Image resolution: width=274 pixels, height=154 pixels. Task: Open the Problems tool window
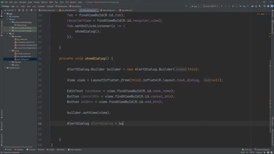[x=19, y=150]
